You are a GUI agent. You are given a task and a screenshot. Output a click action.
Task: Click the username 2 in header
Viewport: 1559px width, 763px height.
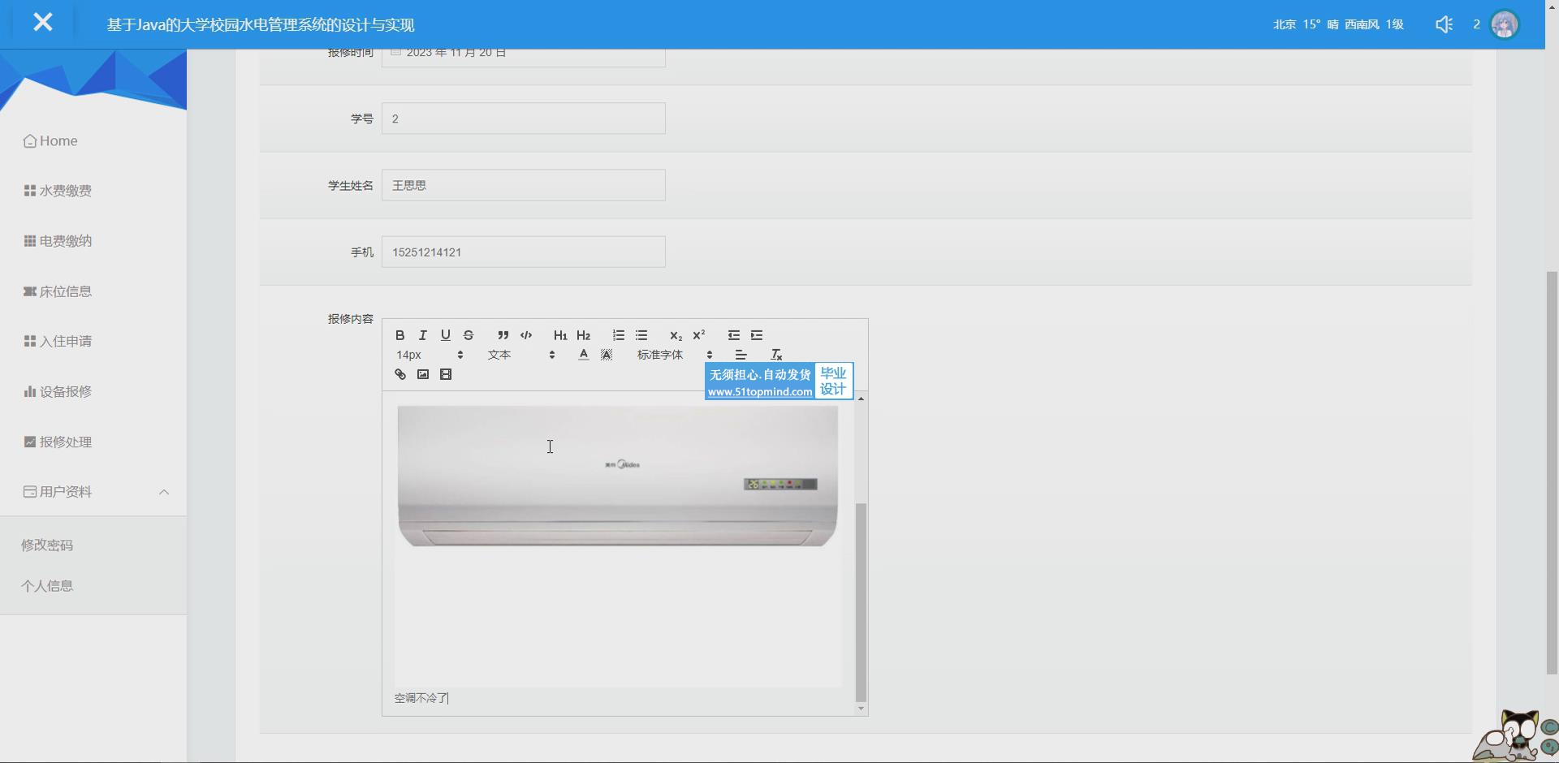pyautogui.click(x=1476, y=24)
